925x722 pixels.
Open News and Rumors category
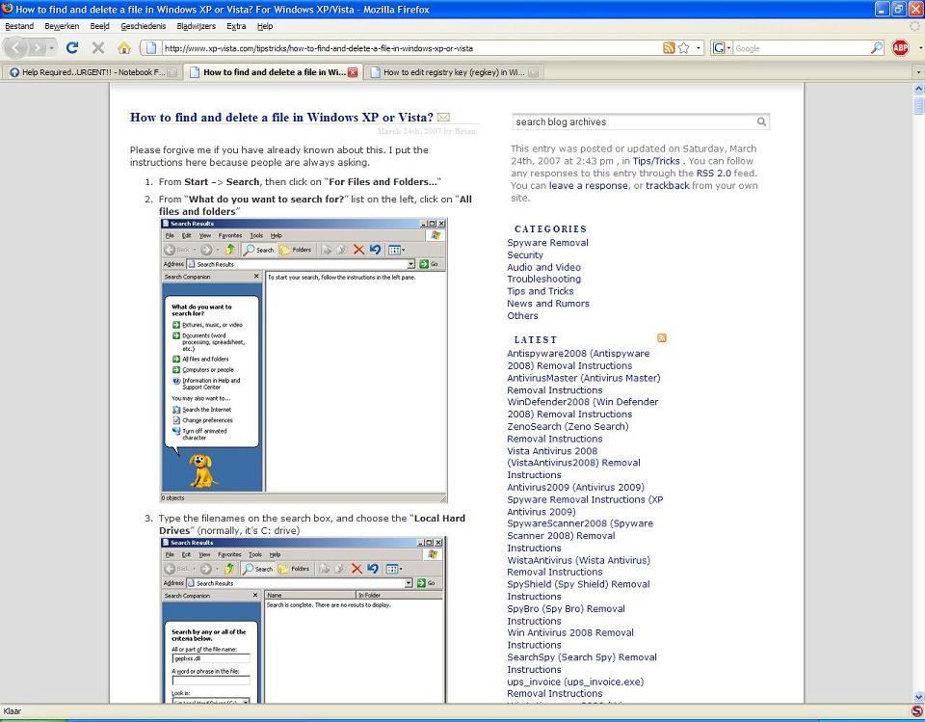tap(548, 304)
